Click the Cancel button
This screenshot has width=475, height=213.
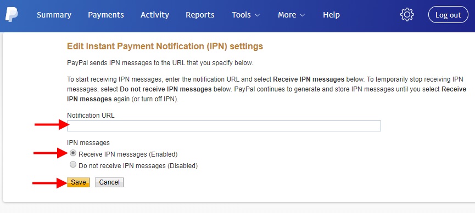coord(109,182)
